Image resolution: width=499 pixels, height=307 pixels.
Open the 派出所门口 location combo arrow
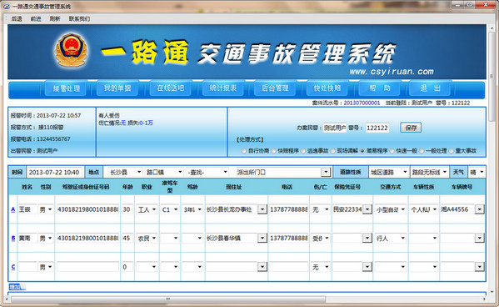click(326, 172)
